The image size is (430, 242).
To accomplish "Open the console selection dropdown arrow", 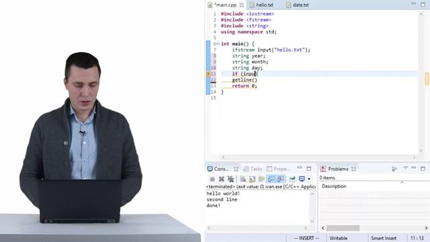I will [309, 179].
